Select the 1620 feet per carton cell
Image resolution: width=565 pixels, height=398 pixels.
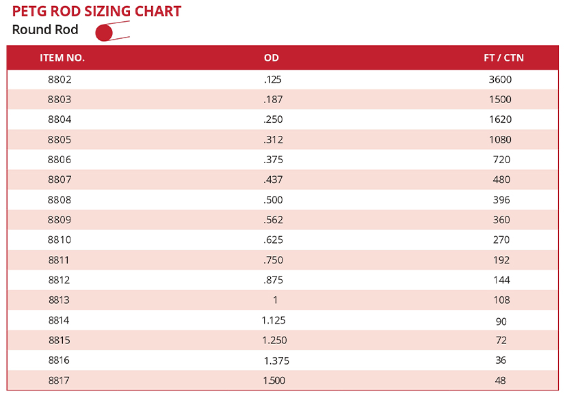click(x=500, y=119)
